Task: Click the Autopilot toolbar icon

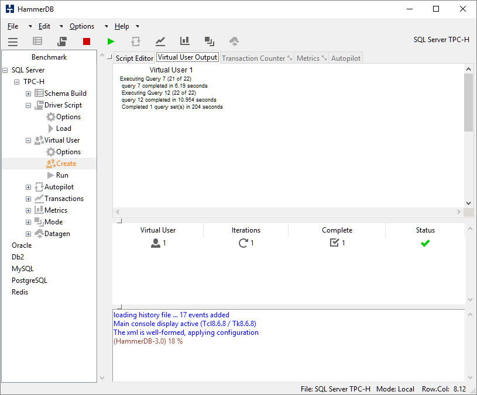Action: [x=136, y=41]
